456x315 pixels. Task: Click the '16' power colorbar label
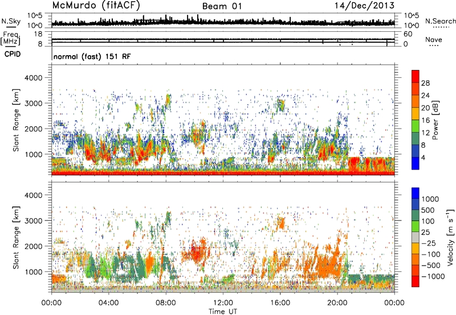pyautogui.click(x=425, y=121)
